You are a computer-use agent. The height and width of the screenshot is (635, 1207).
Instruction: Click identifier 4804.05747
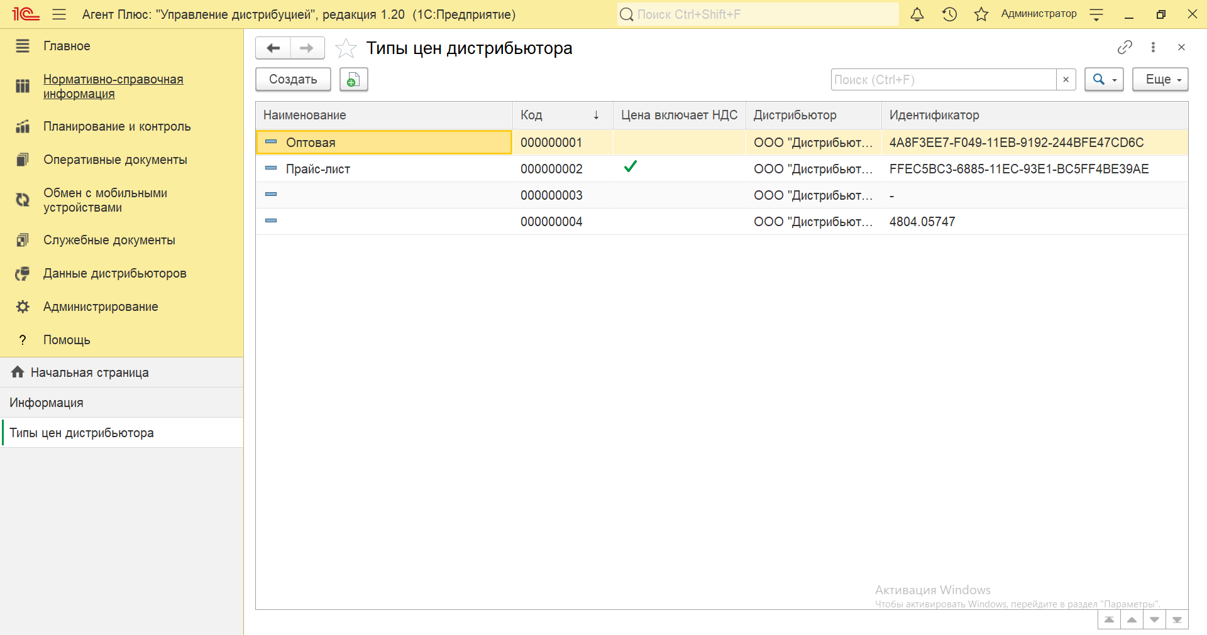(922, 222)
